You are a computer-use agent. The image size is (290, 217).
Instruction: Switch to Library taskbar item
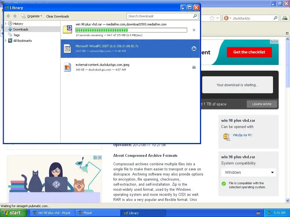[x=143, y=213]
